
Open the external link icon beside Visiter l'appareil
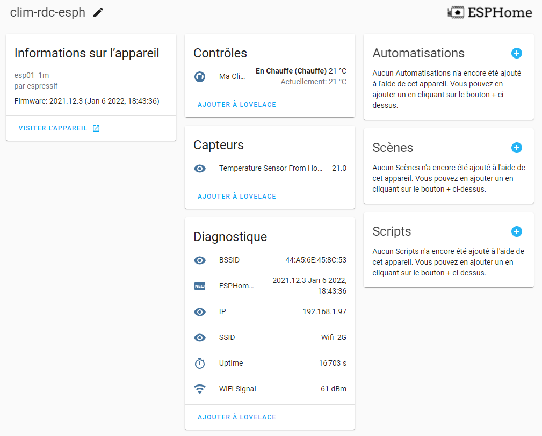click(96, 128)
